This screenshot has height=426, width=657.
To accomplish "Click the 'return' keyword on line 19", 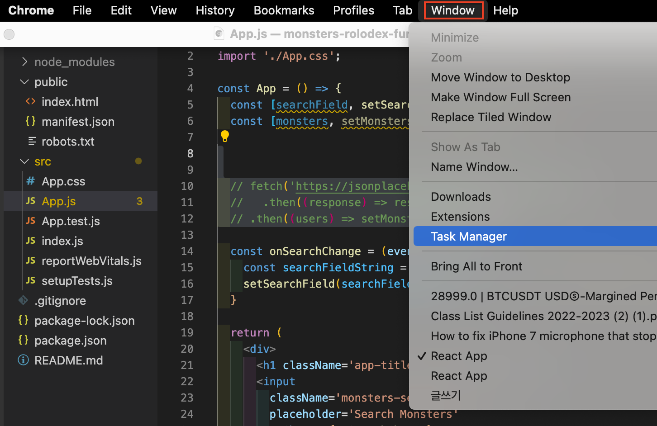I will 250,333.
